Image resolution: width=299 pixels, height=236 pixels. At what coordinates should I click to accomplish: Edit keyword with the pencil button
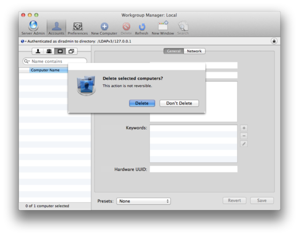coord(244,143)
